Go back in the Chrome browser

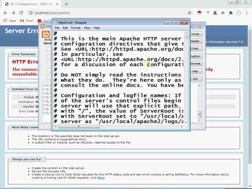point(5,13)
